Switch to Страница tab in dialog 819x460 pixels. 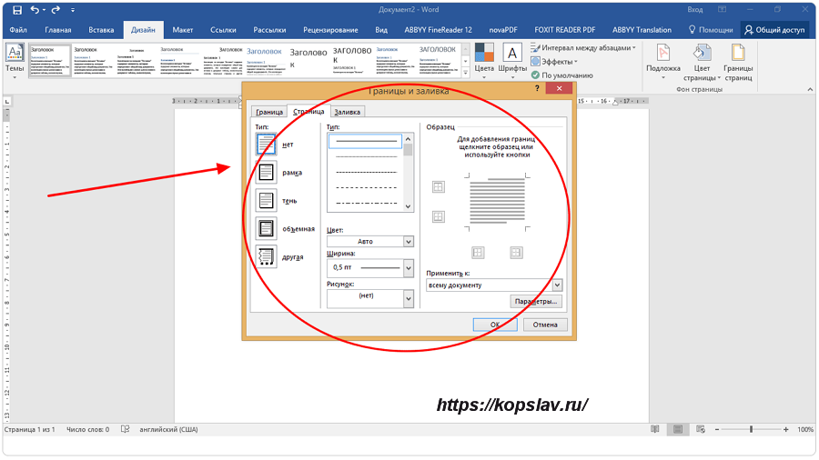tap(308, 112)
